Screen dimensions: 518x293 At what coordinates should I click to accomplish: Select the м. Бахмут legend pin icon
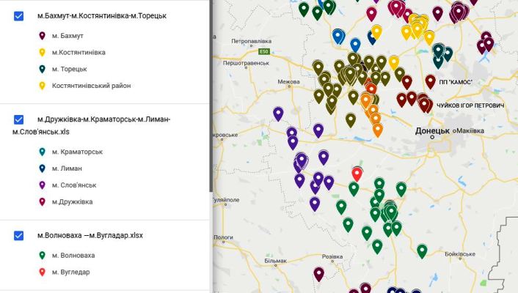(x=42, y=36)
